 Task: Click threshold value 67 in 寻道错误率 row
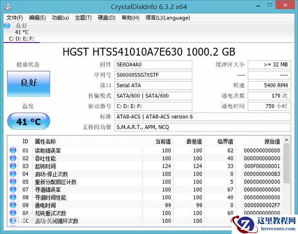pos(230,190)
